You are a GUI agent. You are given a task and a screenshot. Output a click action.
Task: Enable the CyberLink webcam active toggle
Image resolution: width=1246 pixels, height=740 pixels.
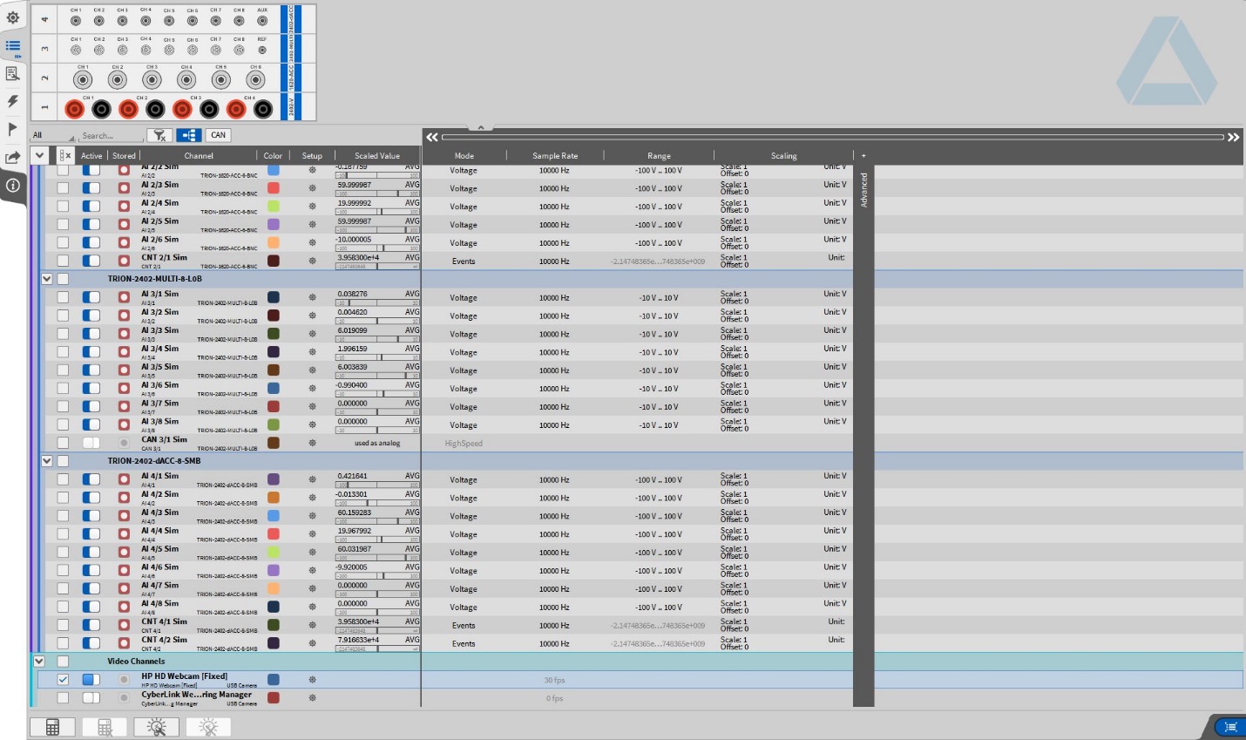point(91,698)
